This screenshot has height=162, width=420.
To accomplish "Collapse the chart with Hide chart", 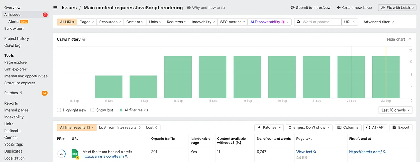I will 399,40.
